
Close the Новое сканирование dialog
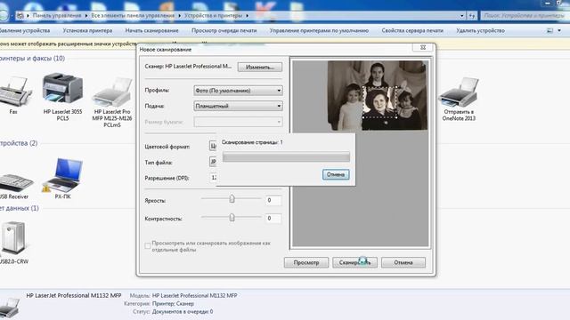click(423, 47)
